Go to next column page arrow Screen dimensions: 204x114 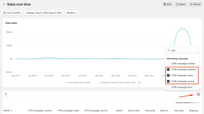pyautogui.click(x=199, y=103)
